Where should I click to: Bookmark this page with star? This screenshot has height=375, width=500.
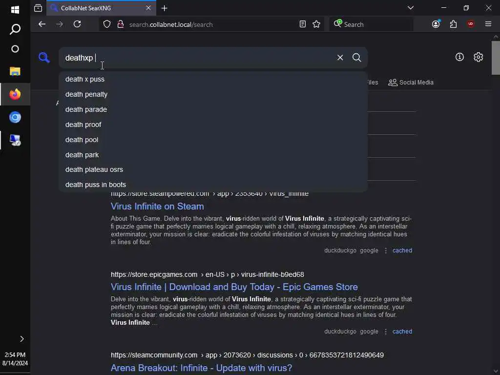click(316, 24)
